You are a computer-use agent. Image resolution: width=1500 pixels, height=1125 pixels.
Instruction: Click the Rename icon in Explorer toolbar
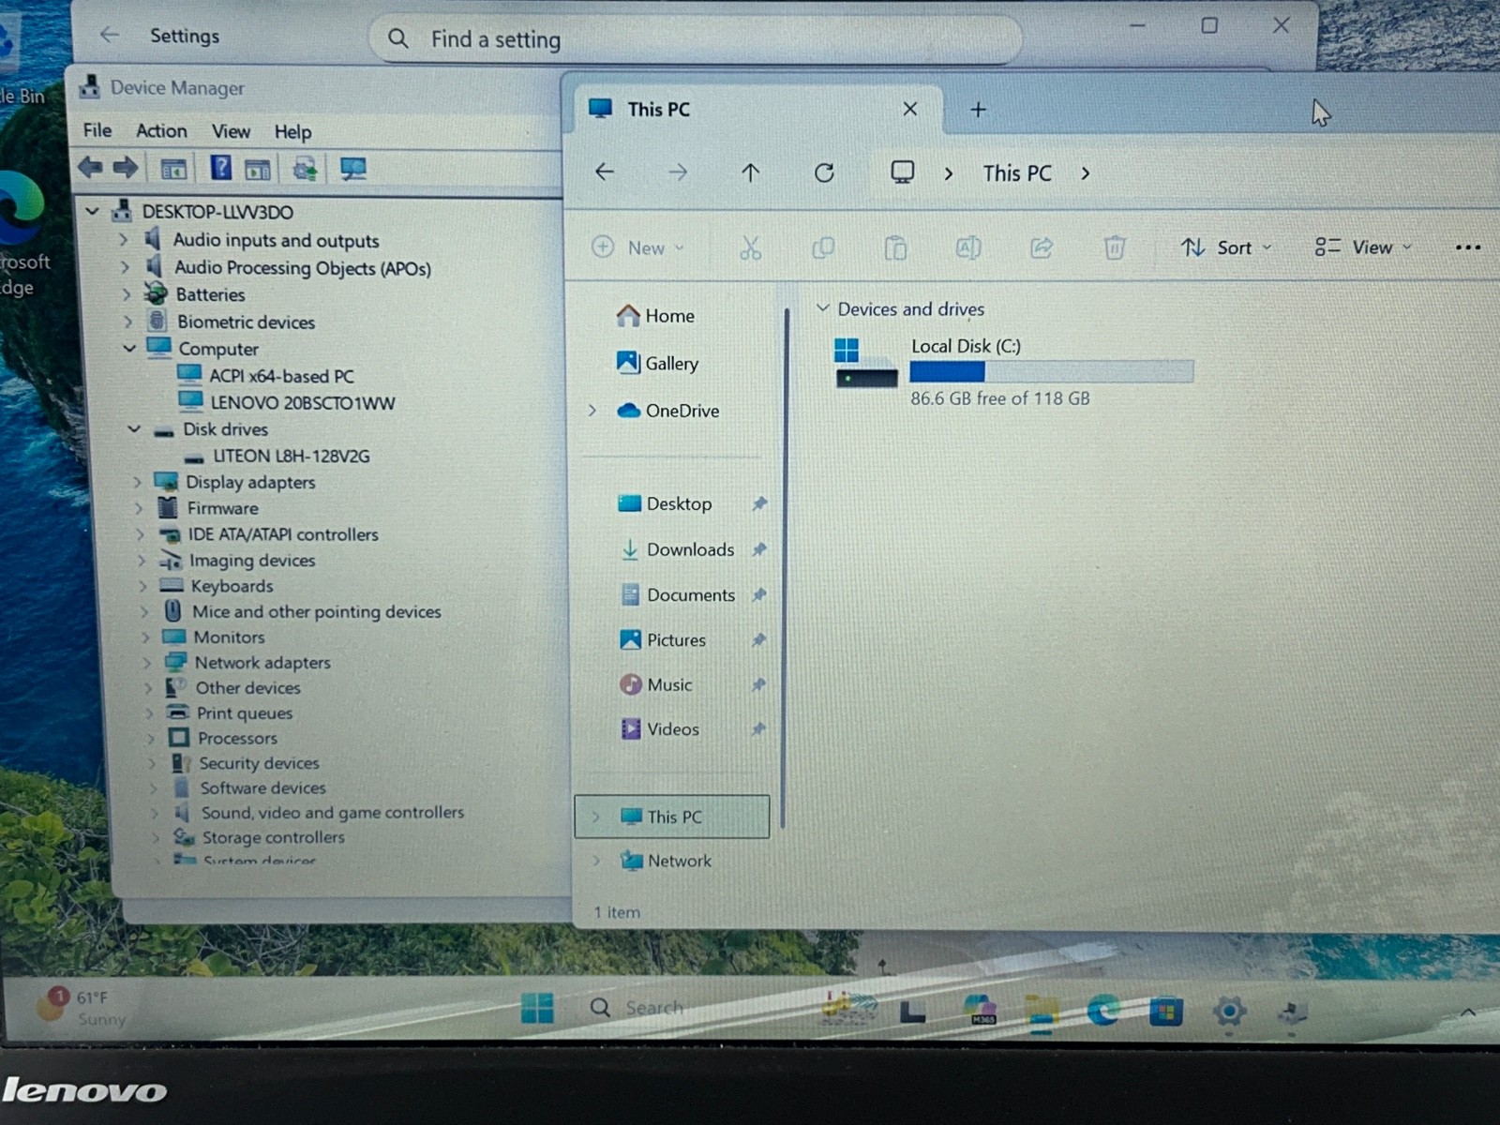point(968,247)
